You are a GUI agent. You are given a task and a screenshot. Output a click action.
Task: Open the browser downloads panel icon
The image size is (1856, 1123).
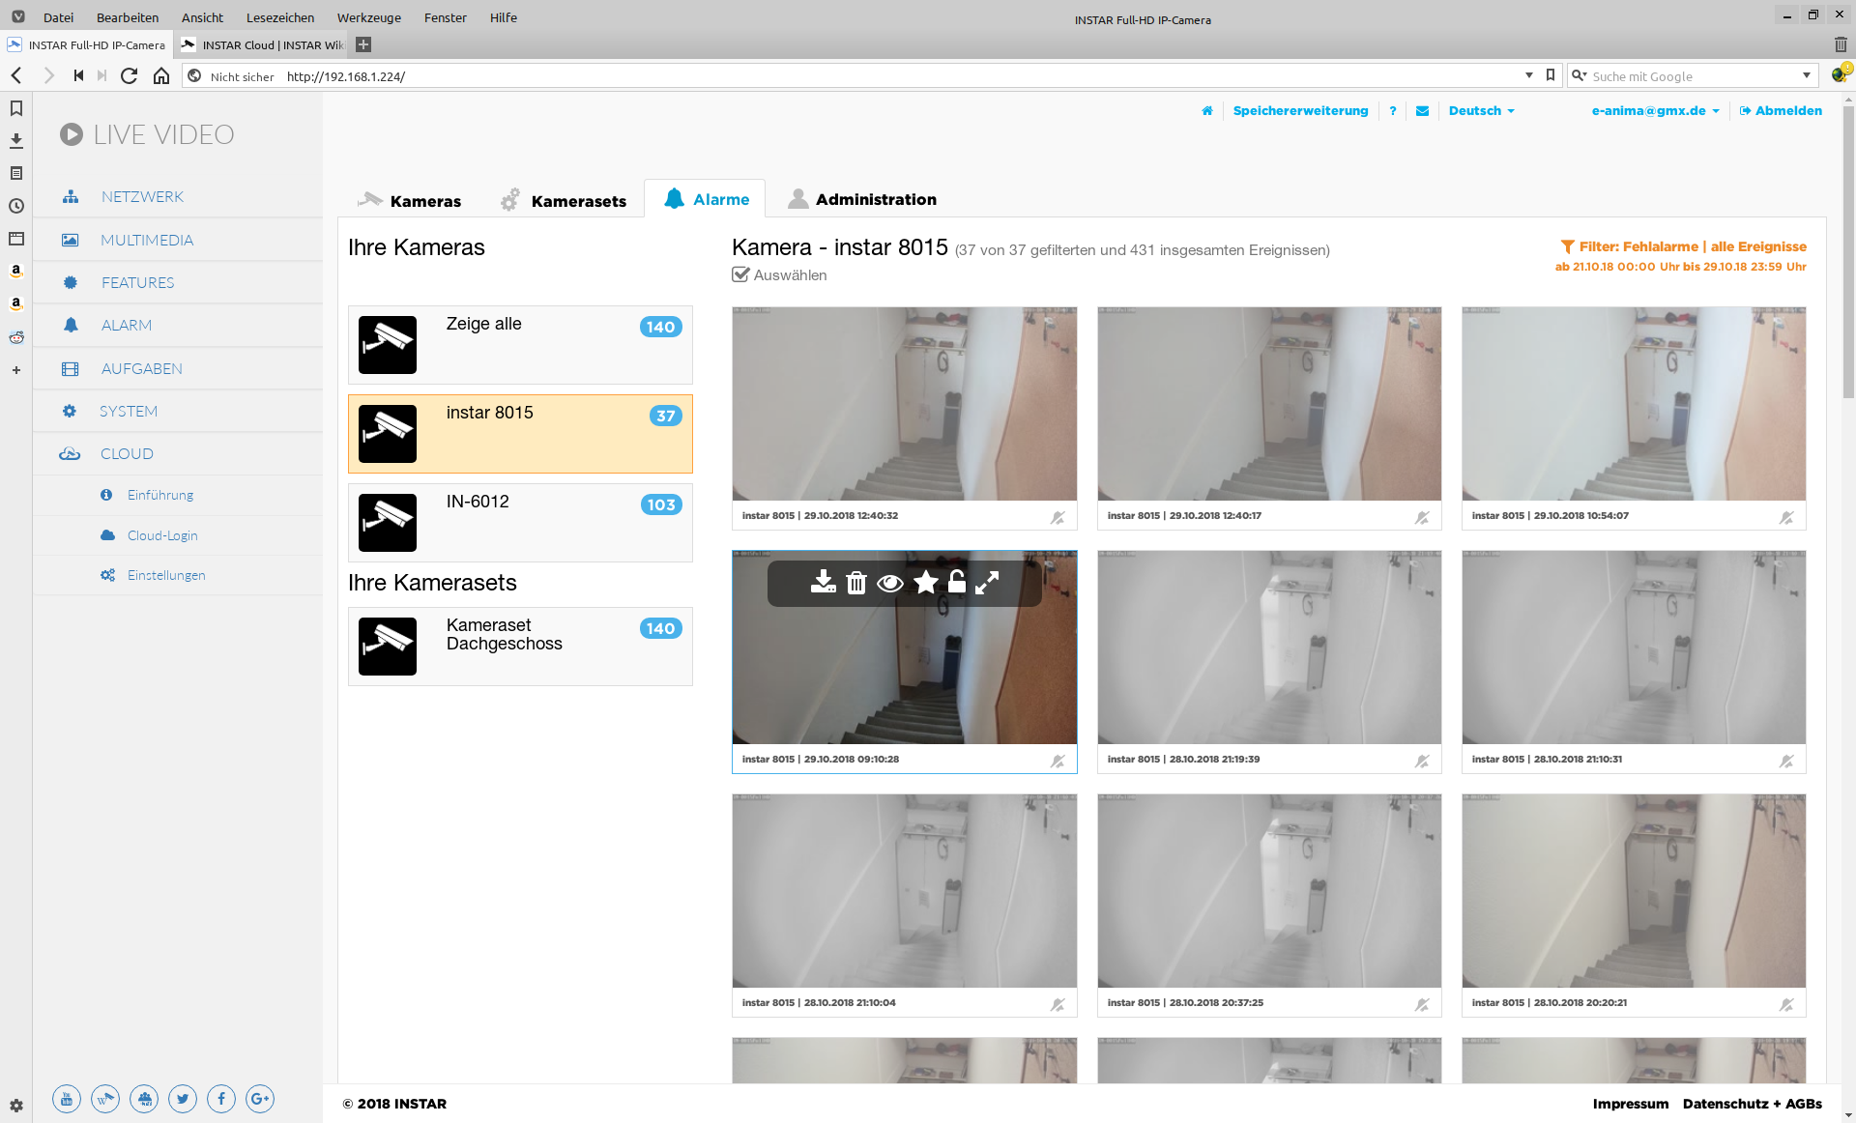click(x=16, y=140)
